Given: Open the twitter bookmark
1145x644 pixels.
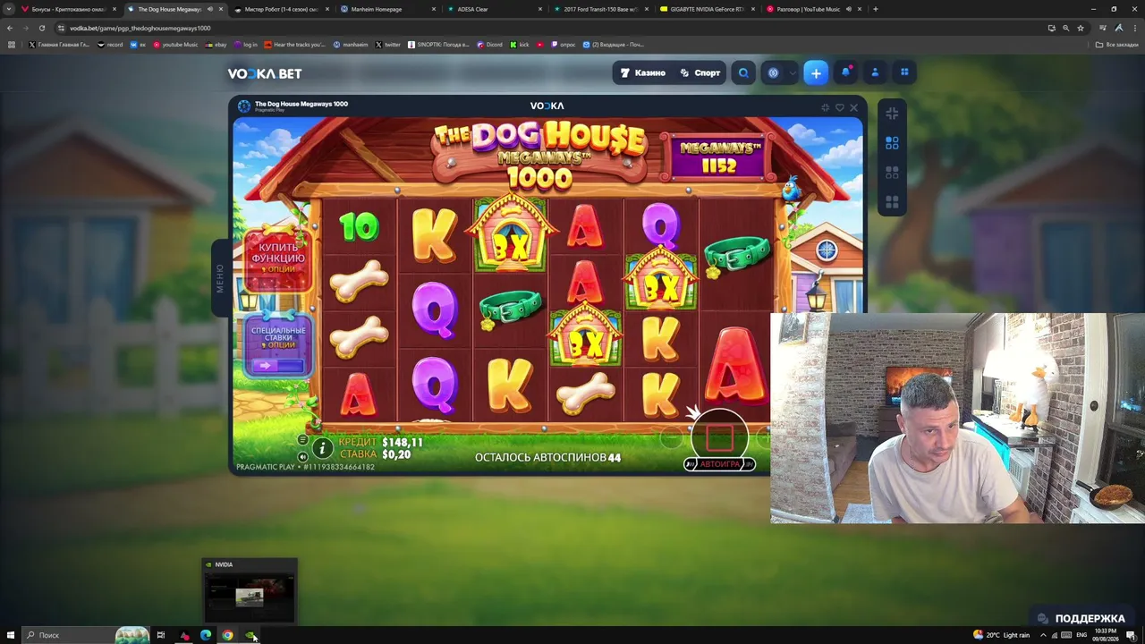Looking at the screenshot, I should coord(388,44).
